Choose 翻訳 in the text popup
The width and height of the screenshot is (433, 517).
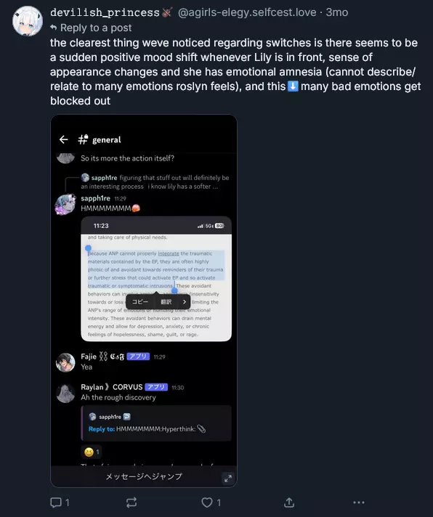[x=166, y=301]
